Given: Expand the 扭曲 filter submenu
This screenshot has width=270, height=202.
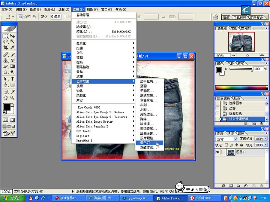Looking at the screenshot, I should [104, 48].
